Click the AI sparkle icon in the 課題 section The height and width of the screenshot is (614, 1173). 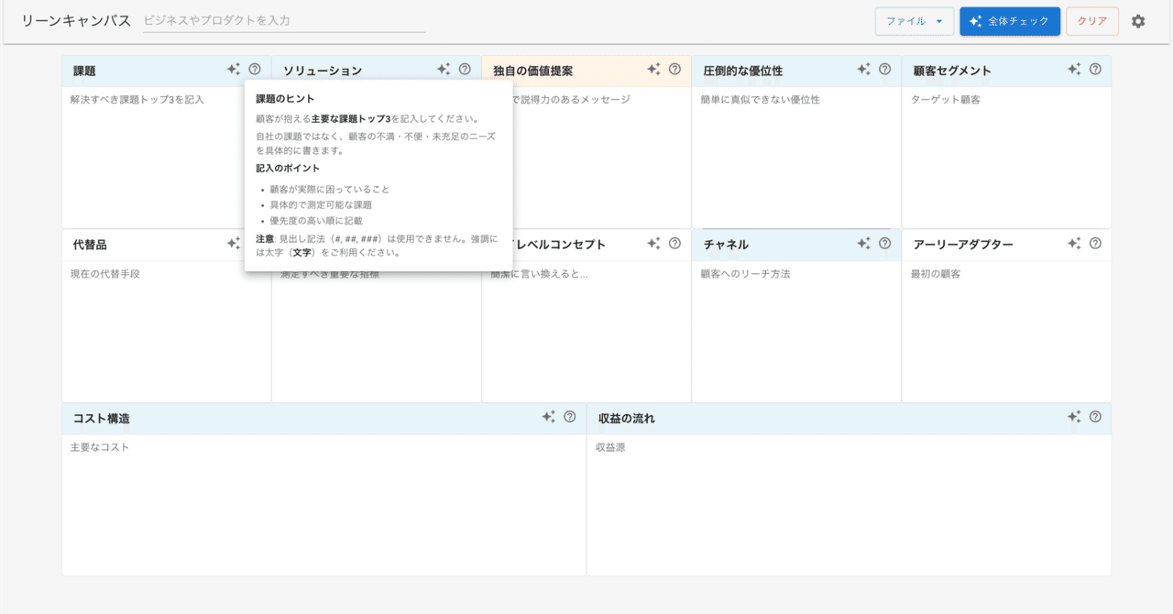(x=233, y=69)
